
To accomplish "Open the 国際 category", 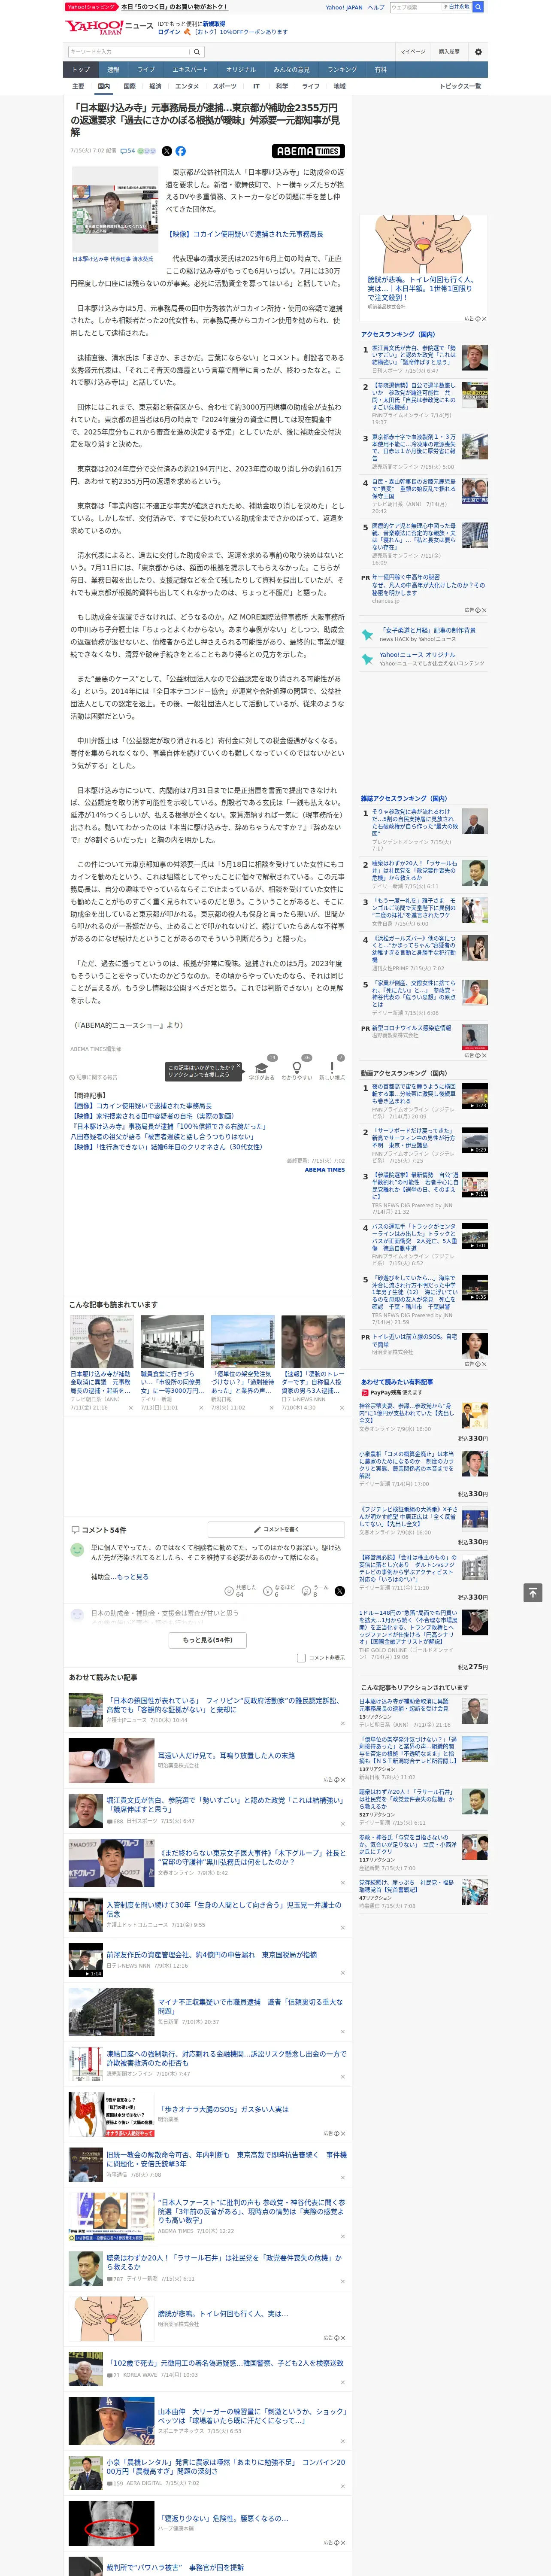I will pos(129,86).
